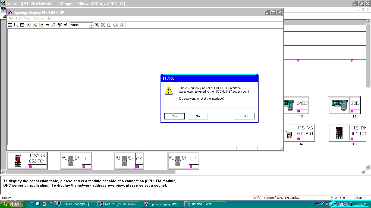Click No in the 11:160 dialog
This screenshot has height=208, width=371.
click(x=198, y=116)
